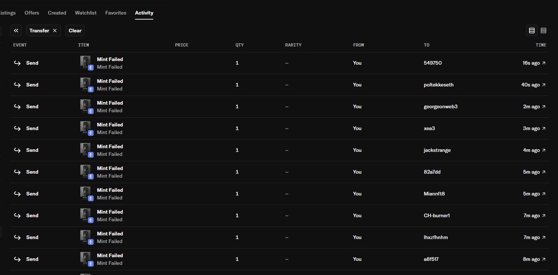This screenshot has height=275, width=558.
Task: Open the Offers tab
Action: [x=32, y=13]
